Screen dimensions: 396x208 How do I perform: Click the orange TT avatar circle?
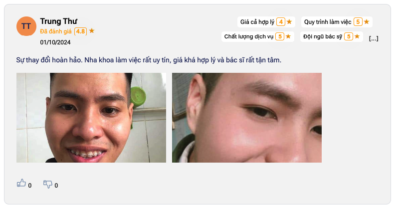26,26
